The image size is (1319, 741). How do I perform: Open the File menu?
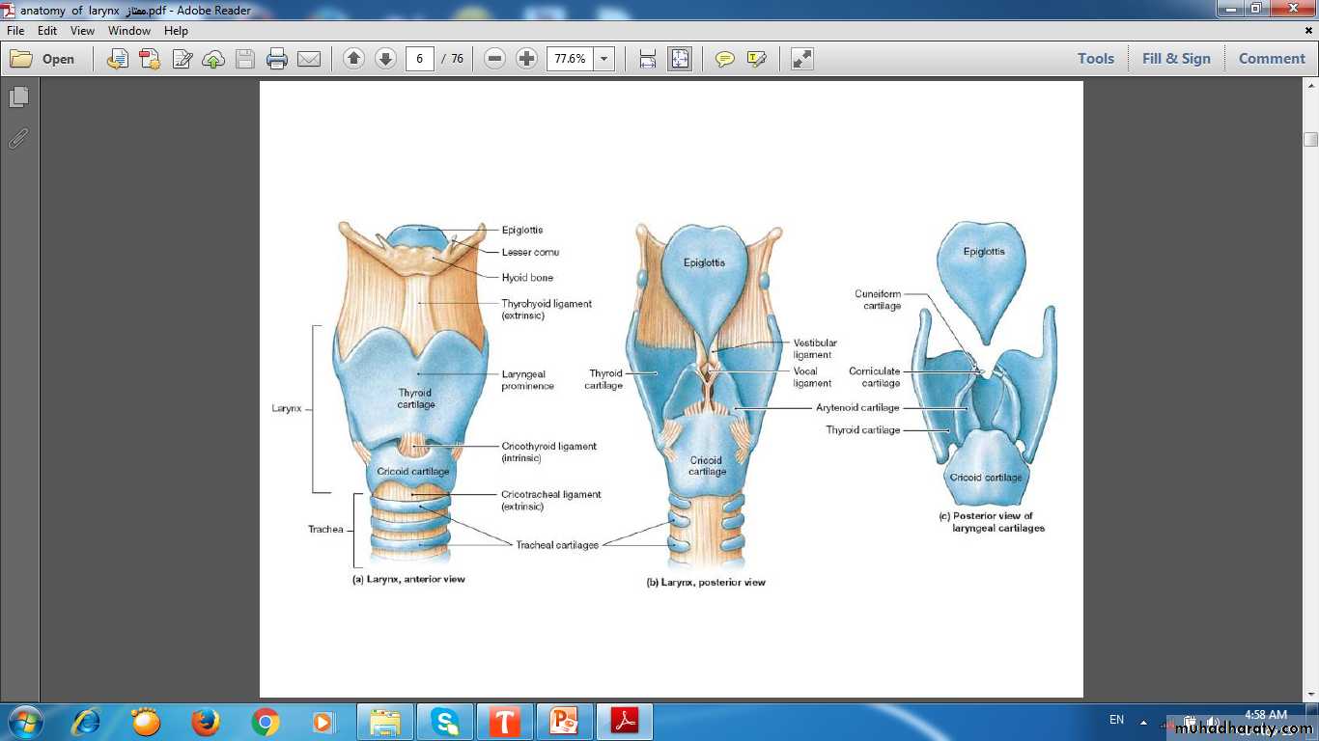click(x=15, y=31)
